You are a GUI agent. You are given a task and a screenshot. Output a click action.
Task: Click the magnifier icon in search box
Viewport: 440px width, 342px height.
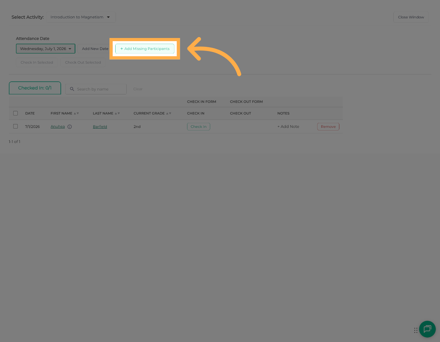(72, 89)
